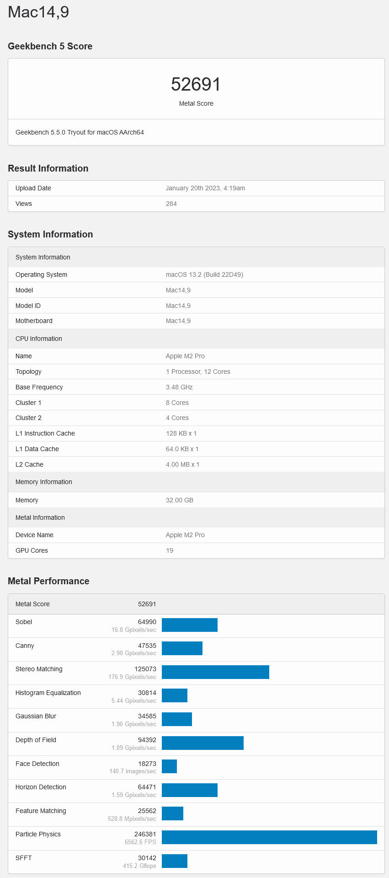Click the SFFT test label
The image size is (389, 878).
point(24,858)
